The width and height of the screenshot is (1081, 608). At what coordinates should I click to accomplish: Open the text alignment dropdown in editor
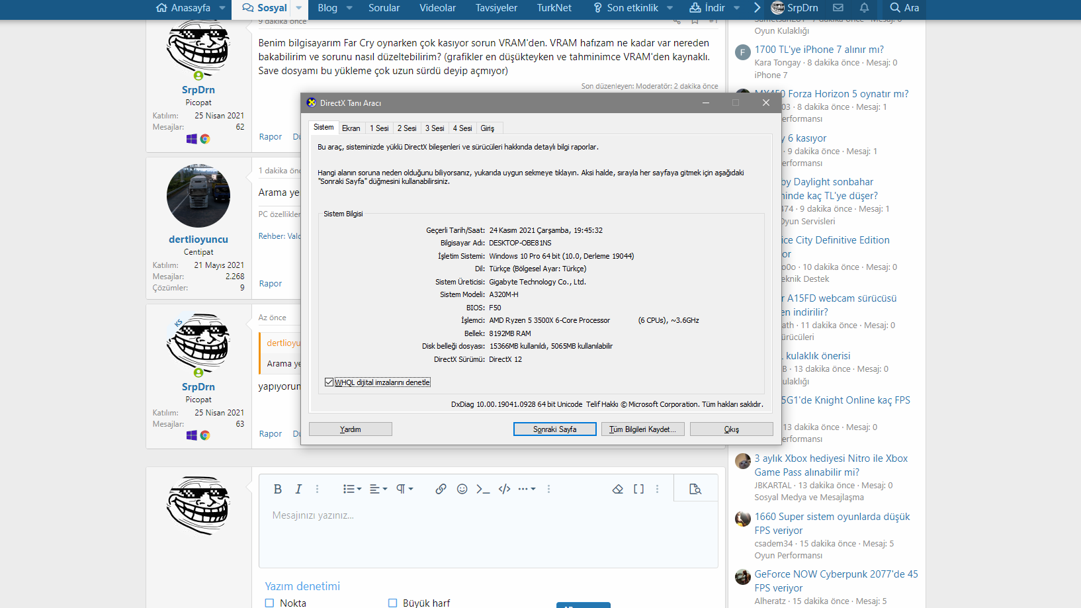point(378,489)
